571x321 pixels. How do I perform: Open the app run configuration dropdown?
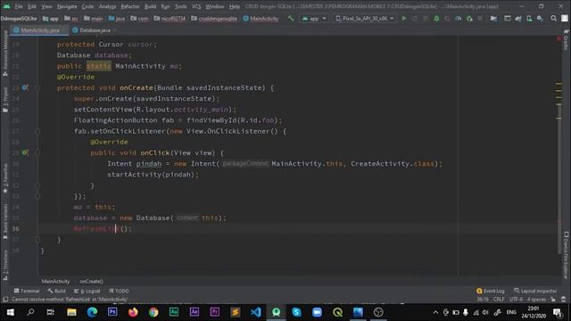point(314,18)
